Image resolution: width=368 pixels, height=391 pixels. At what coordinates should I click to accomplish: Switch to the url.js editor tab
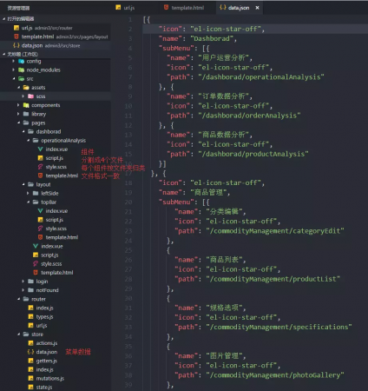click(x=125, y=8)
